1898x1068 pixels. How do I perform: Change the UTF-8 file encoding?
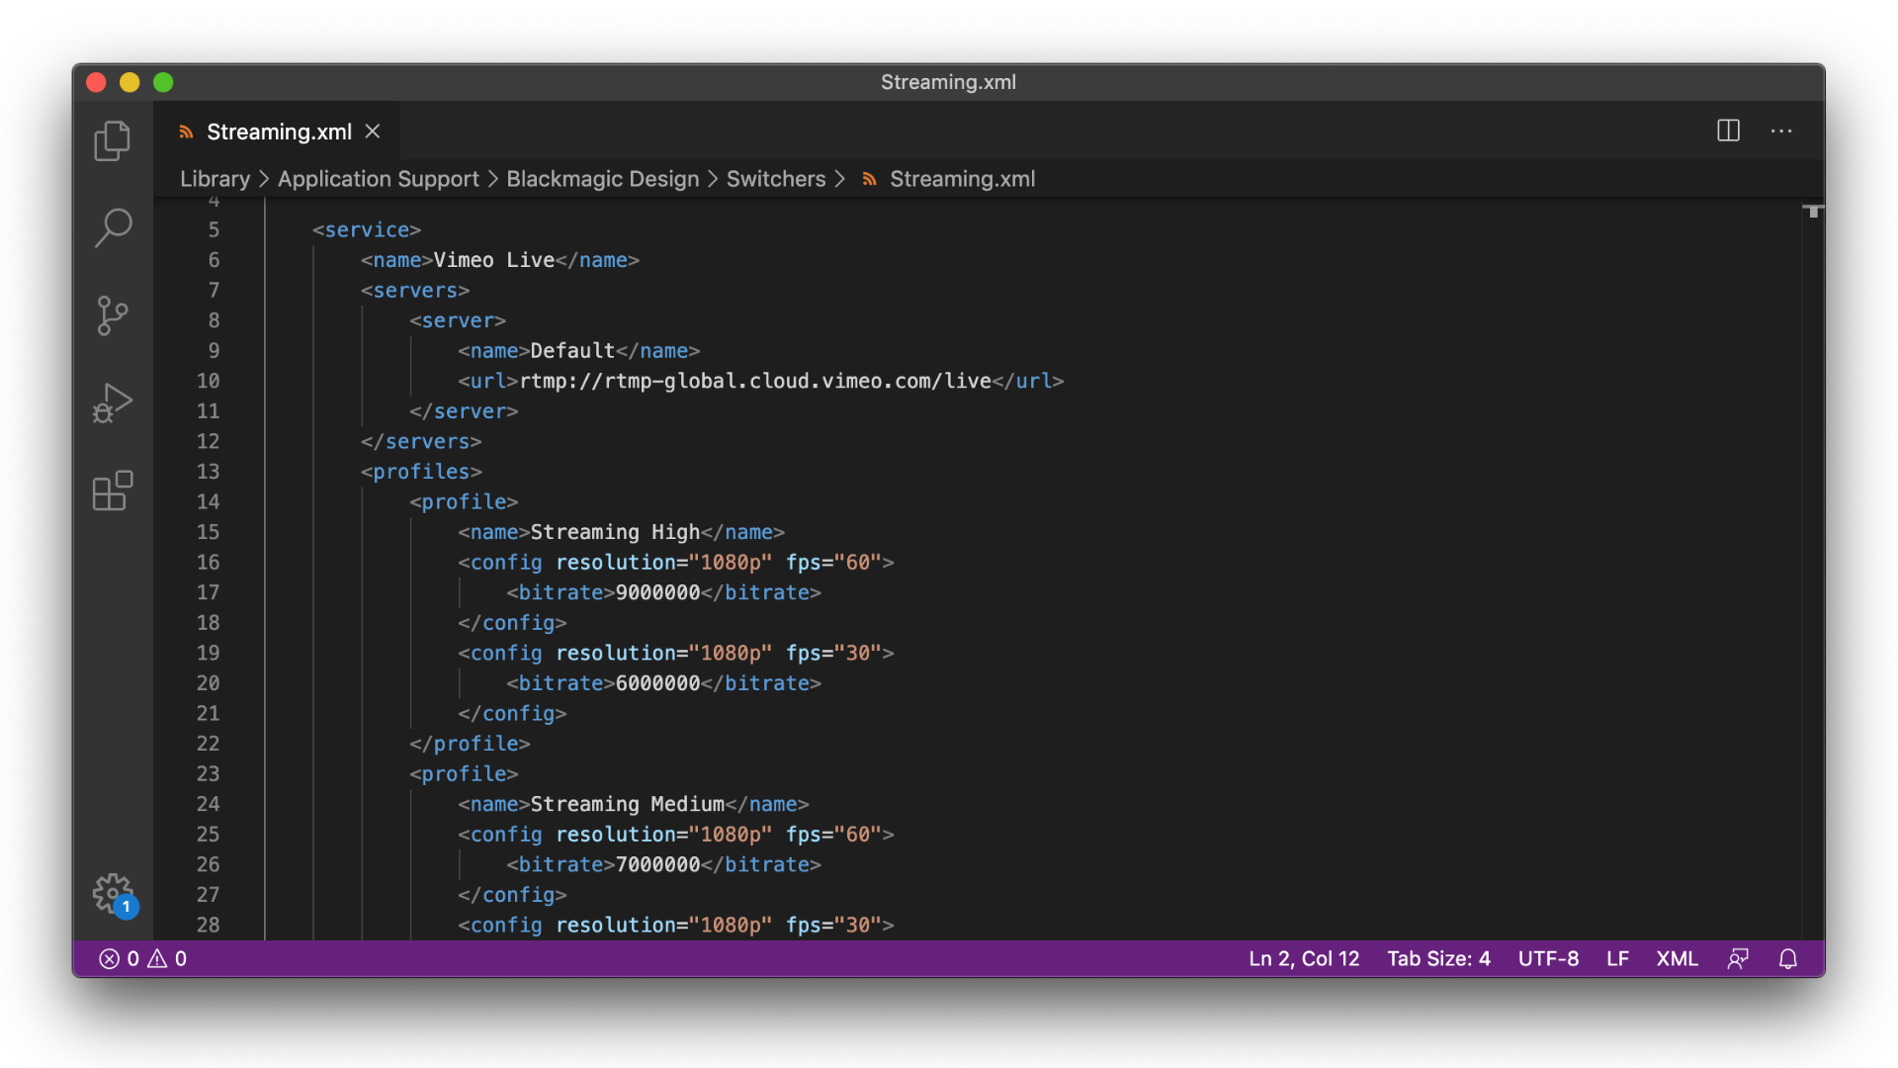tap(1548, 958)
